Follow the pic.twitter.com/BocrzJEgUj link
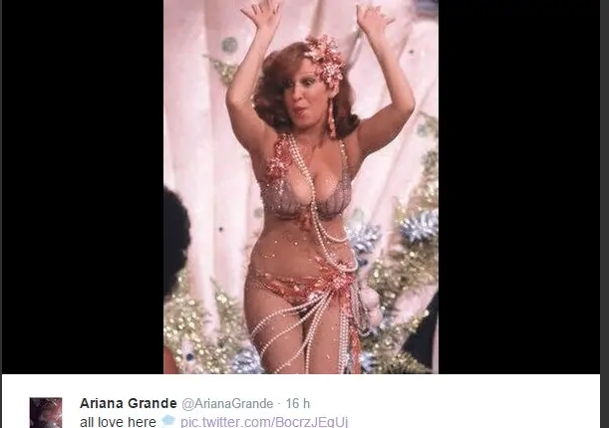The image size is (609, 428). 264,422
